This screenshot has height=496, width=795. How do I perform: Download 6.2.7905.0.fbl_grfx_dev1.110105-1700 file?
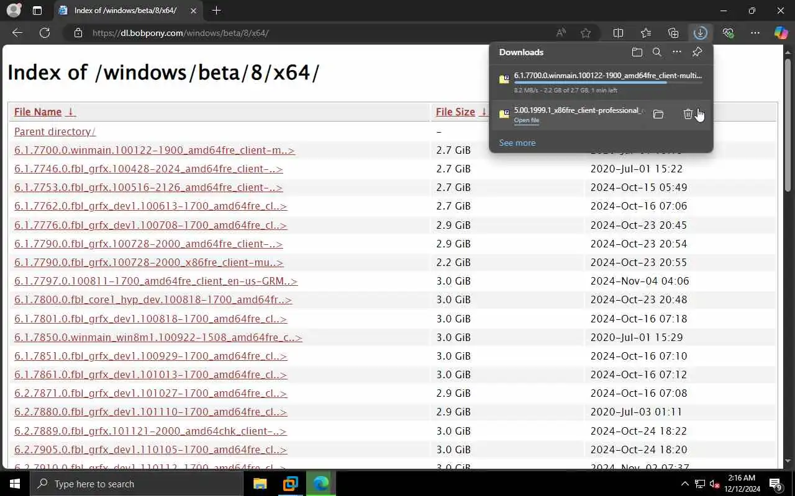(x=150, y=449)
